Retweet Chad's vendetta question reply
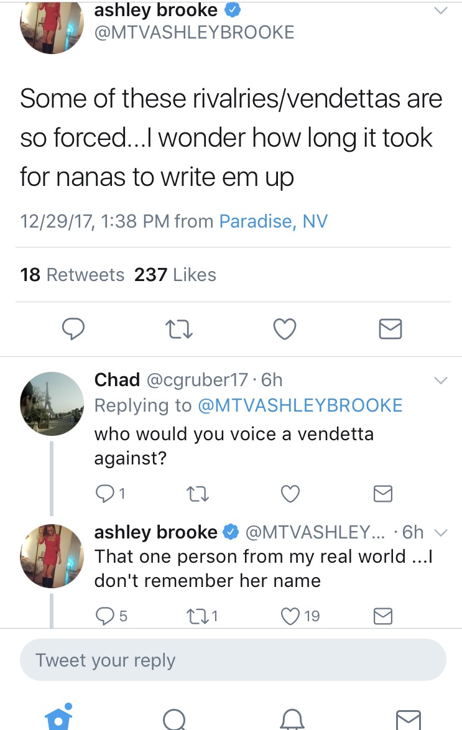Screen dimensions: 462x730 tap(198, 494)
